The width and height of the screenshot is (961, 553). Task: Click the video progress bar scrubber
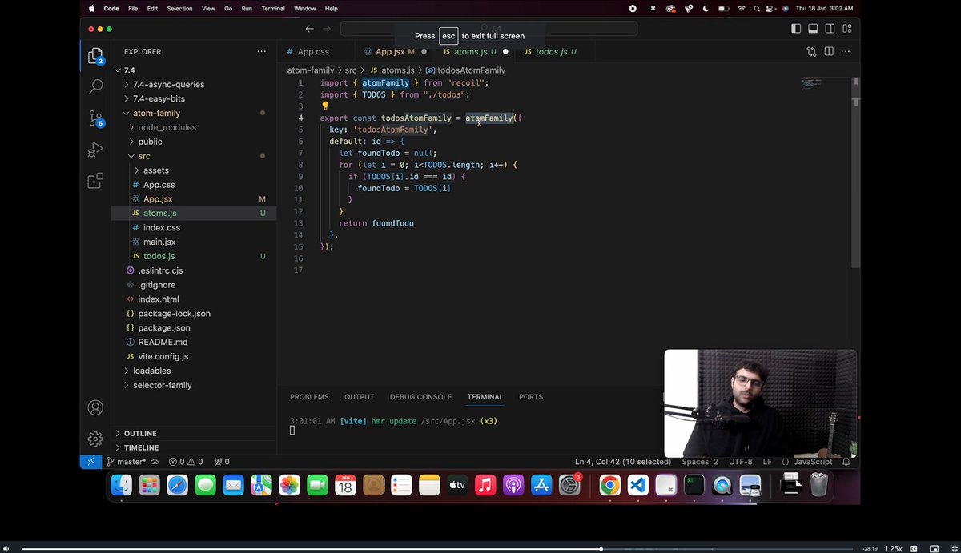(601, 549)
